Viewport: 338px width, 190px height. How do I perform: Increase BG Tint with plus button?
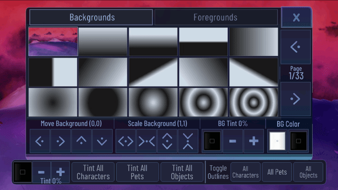click(x=253, y=141)
